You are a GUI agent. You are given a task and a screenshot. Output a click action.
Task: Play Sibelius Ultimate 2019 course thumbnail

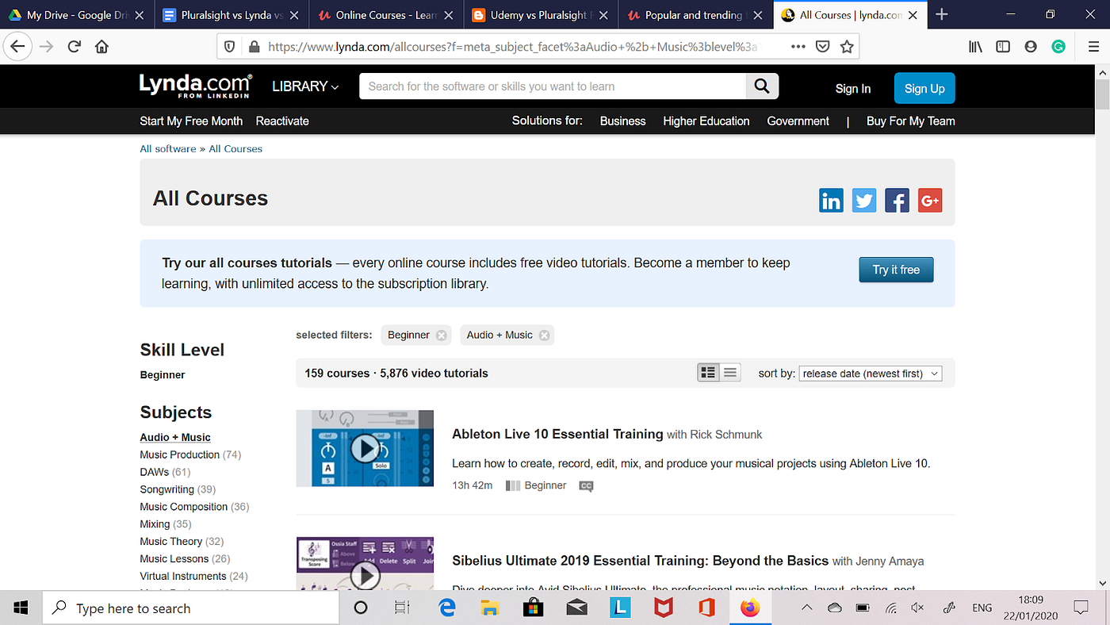click(x=365, y=575)
